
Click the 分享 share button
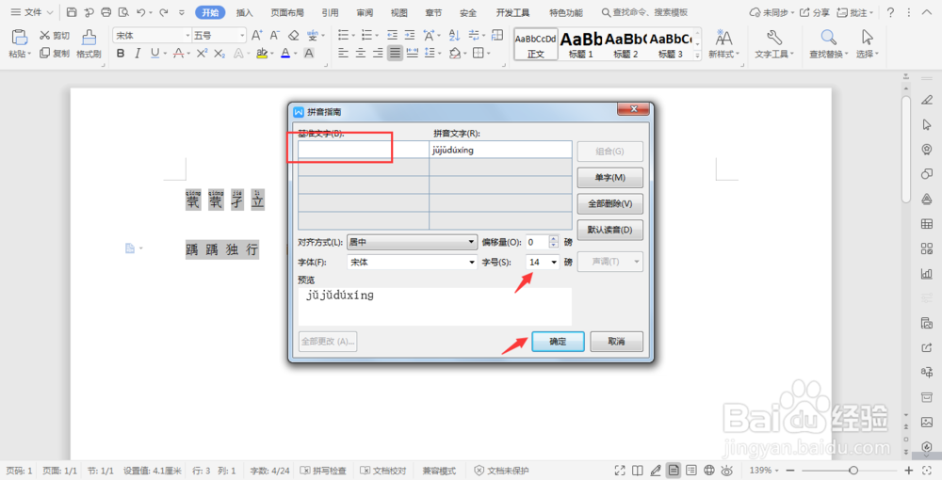pyautogui.click(x=815, y=12)
